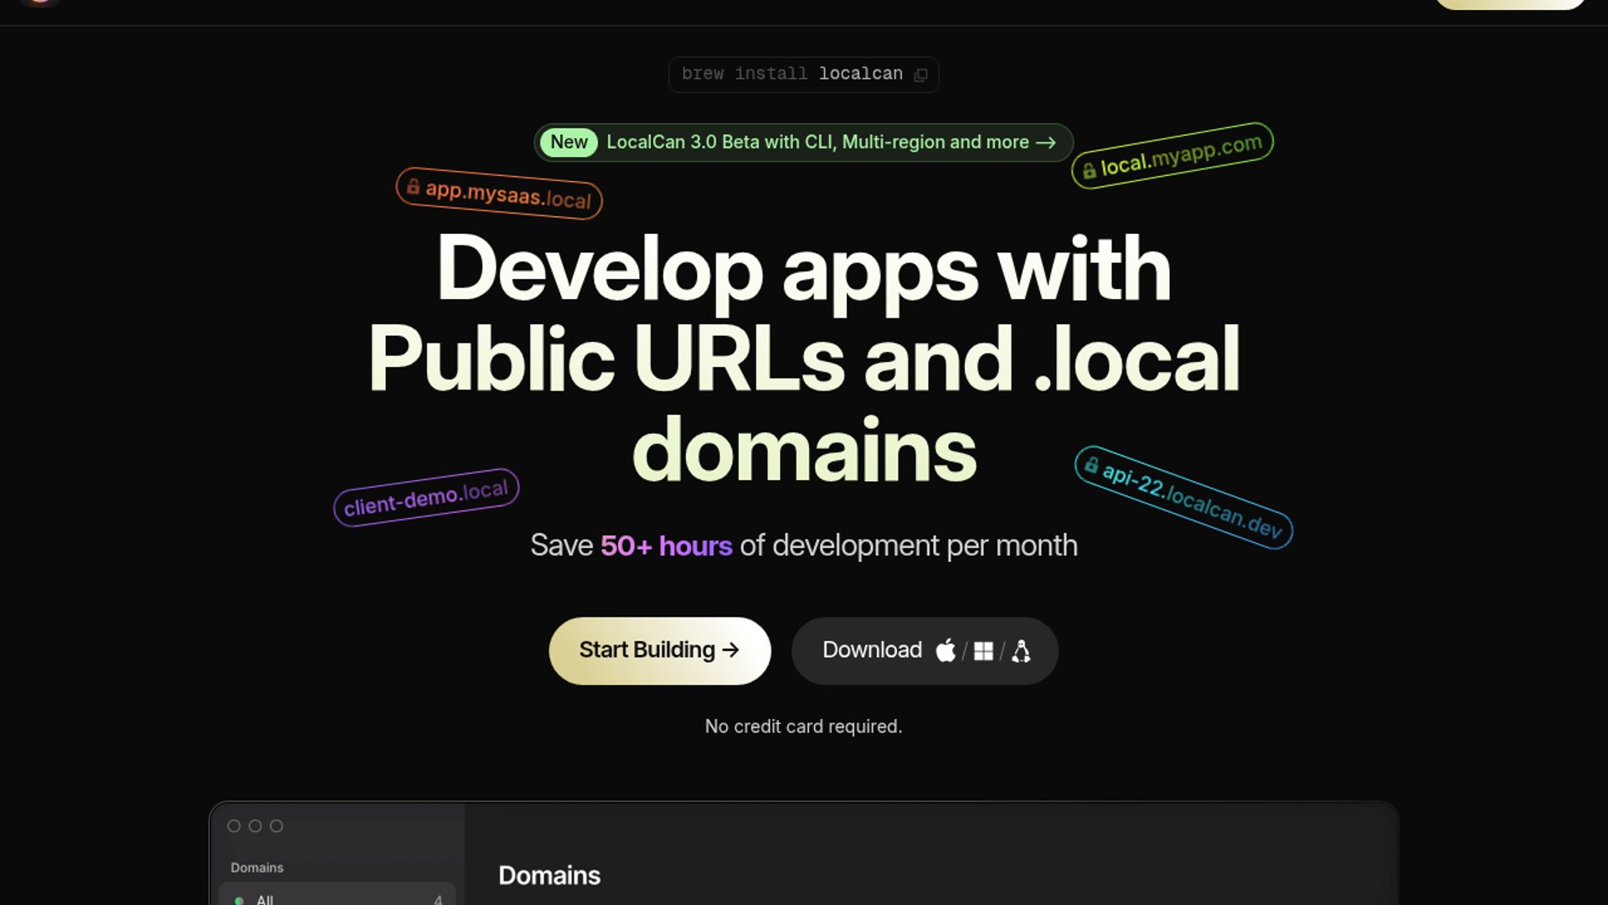Click the Windows logo icon
The width and height of the screenshot is (1608, 905).
[983, 651]
